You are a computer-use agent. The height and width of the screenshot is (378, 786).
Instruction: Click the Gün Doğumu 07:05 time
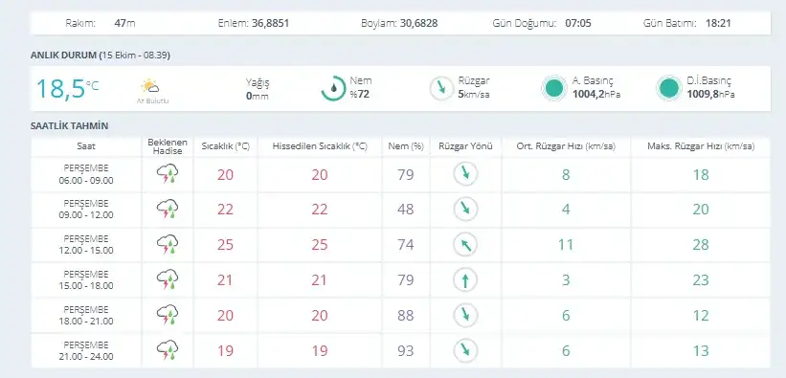coord(578,23)
